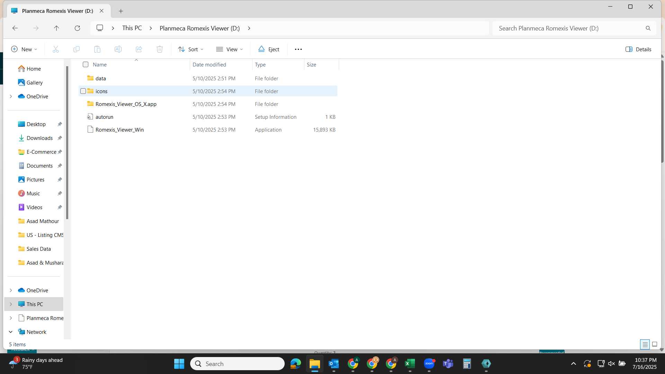665x374 pixels.
Task: Open E-Commerce pinned folder
Action: pyautogui.click(x=41, y=152)
